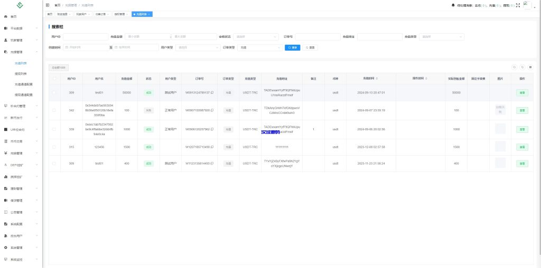
Task: Open the table column settings icon
Action: 530,67
